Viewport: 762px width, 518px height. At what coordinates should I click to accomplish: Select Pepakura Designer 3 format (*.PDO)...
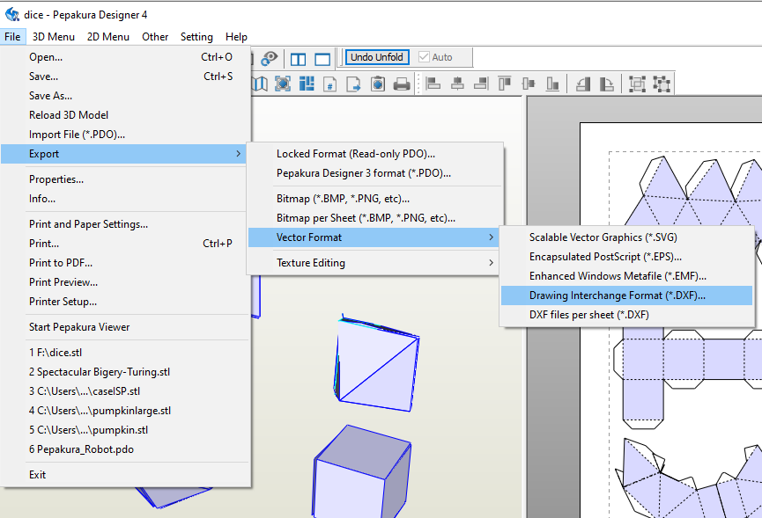374,173
